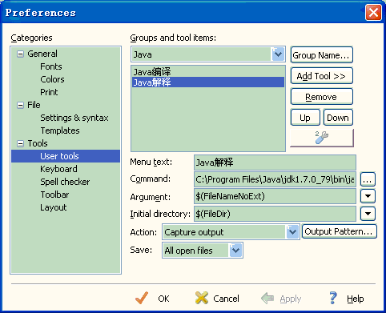The width and height of the screenshot is (386, 313).
Task: Browse for command with ellipsis button
Action: [368, 179]
